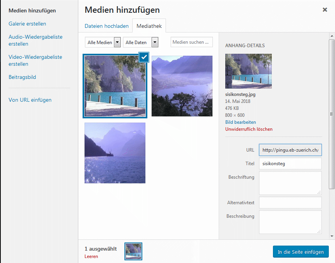
Task: Click In die Seite einfügen button
Action: point(300,252)
